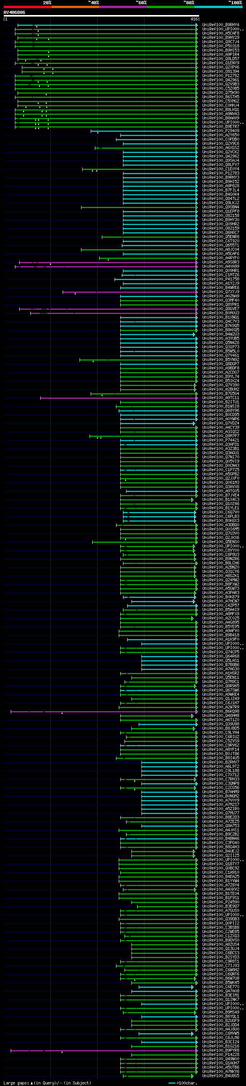Select the UniRef100_C0HHJ4 label
246x1086 pixels.
[x=221, y=106]
